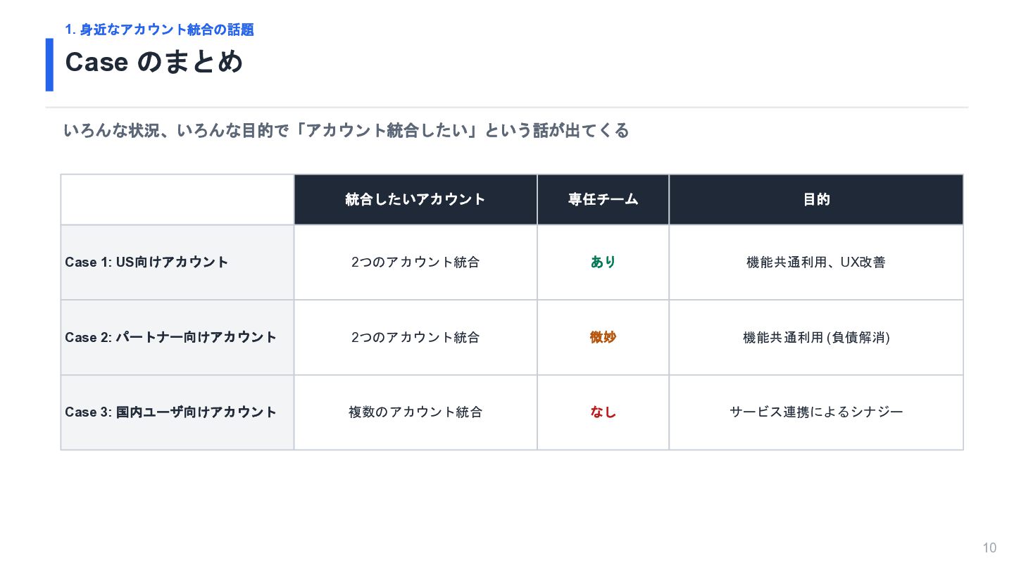Select the 'Case 2: パートナー向けアカウント' row label

[x=171, y=337]
